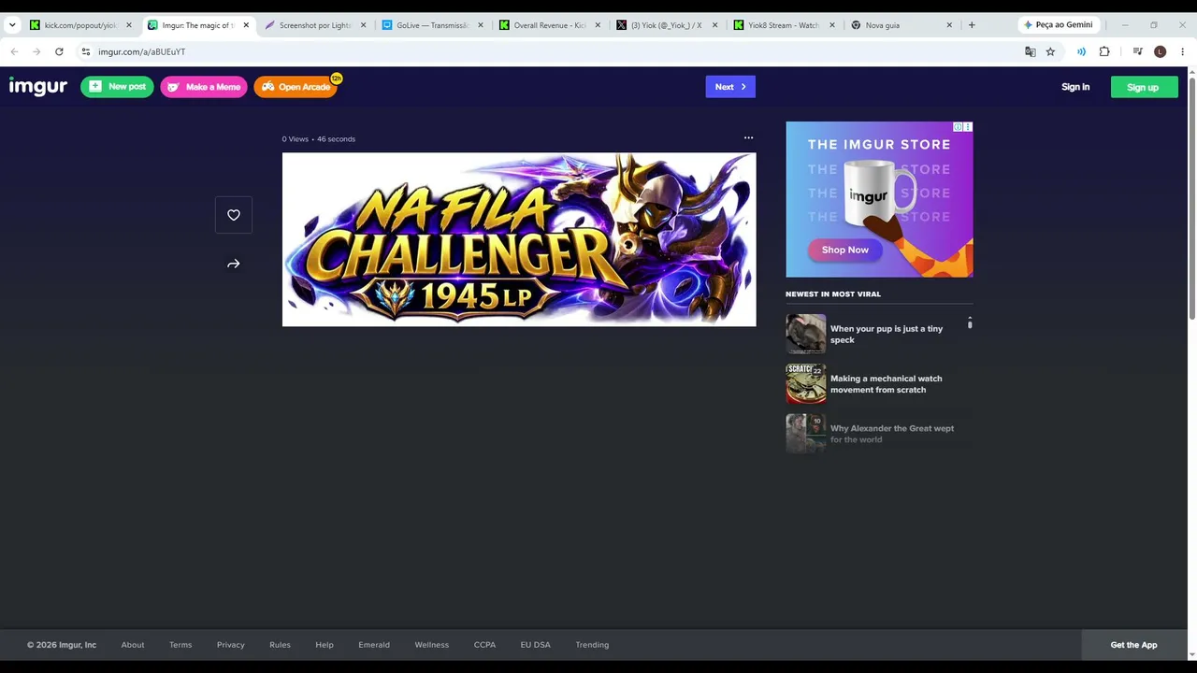Open the Trending footer link
This screenshot has height=673, width=1197.
592,645
